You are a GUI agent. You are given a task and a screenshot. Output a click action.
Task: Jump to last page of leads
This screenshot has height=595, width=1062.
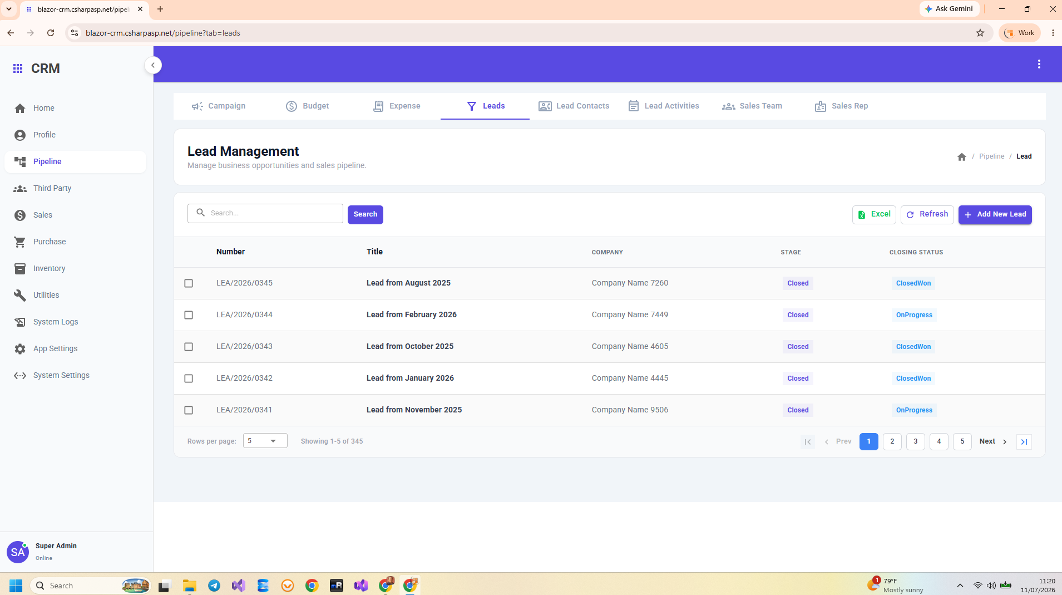[x=1024, y=442]
